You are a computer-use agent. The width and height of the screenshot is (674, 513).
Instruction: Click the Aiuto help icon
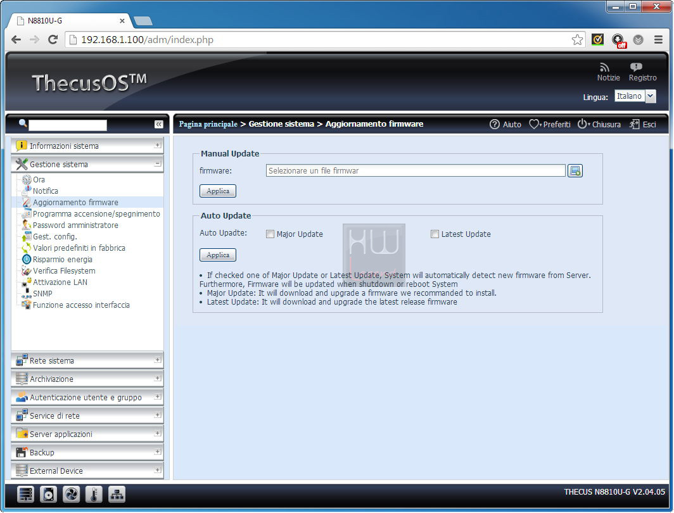pyautogui.click(x=494, y=124)
